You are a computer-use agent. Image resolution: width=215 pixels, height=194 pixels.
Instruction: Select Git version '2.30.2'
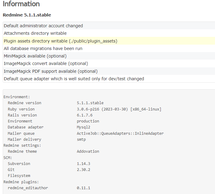pos(83,170)
